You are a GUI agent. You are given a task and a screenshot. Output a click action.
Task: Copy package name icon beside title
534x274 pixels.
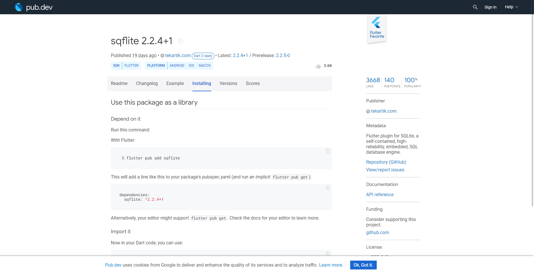click(181, 41)
